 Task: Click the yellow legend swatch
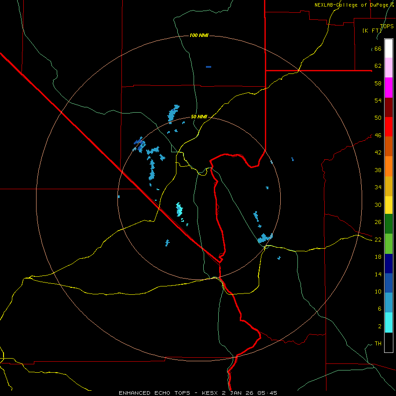coord(389,205)
